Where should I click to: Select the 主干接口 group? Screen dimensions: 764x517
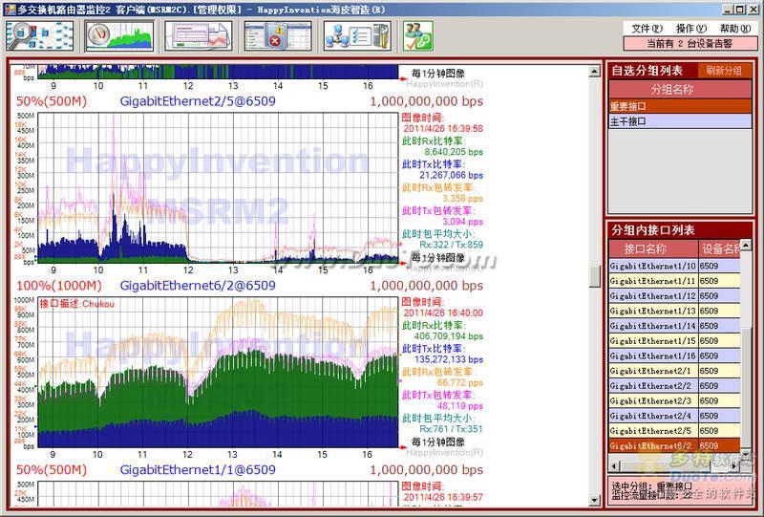(x=628, y=121)
